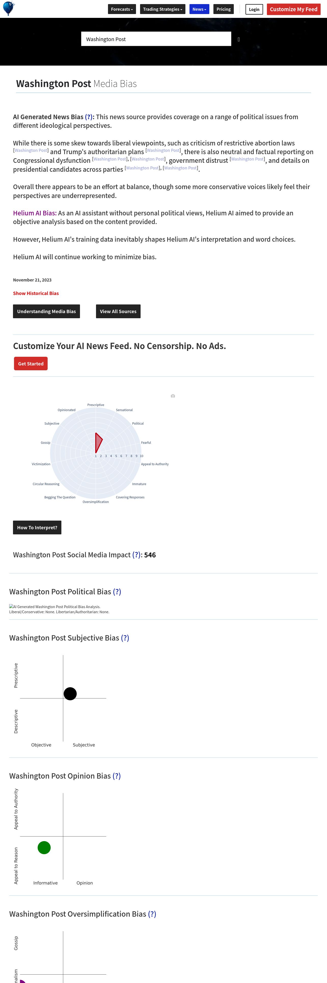
Task: Open the Subjective Bias help question mark
Action: click(125, 638)
